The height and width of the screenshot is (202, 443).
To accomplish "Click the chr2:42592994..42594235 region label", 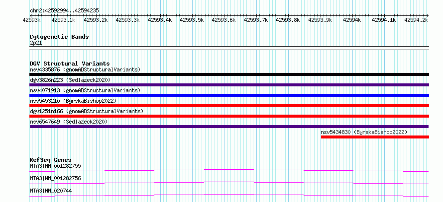I will [x=64, y=11].
